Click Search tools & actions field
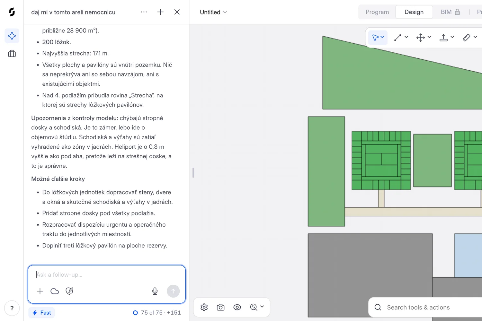This screenshot has width=482, height=321. coord(425,308)
